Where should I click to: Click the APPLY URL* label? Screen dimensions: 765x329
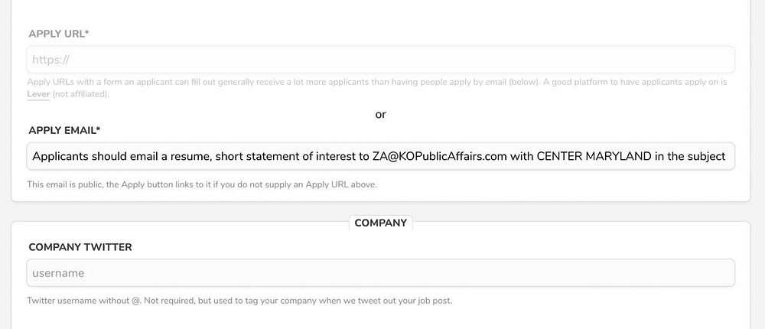coord(59,34)
